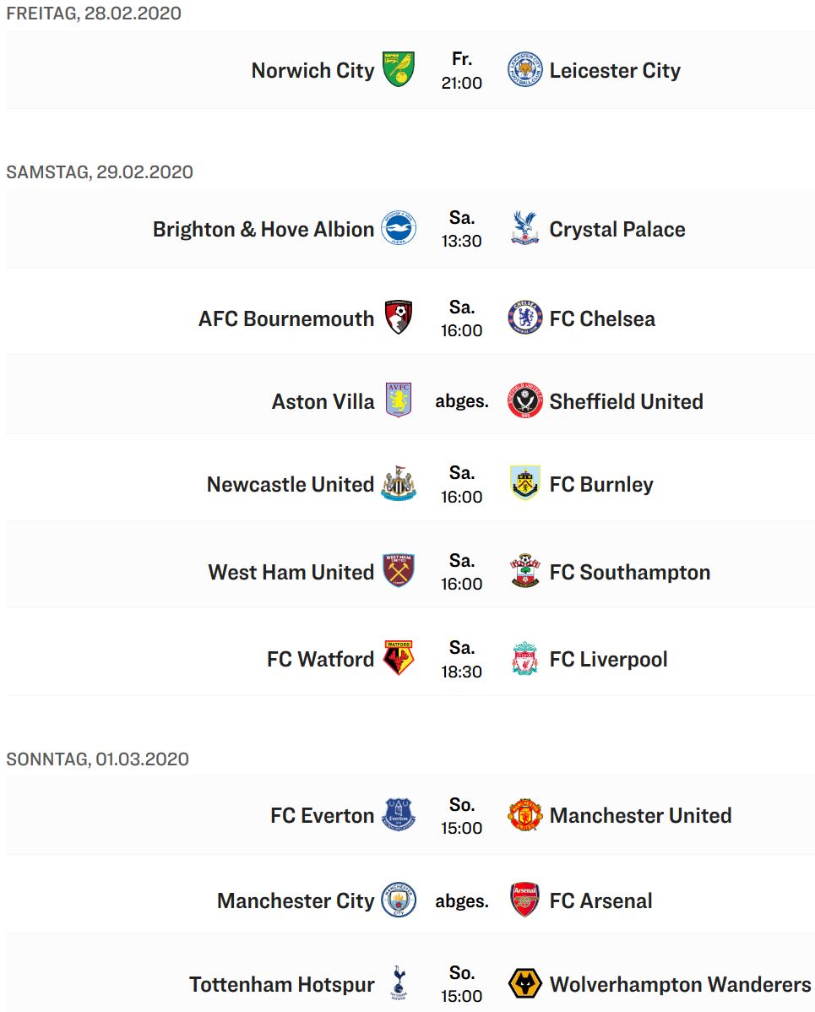
Task: Click the FC Liverpool crest
Action: [x=524, y=659]
